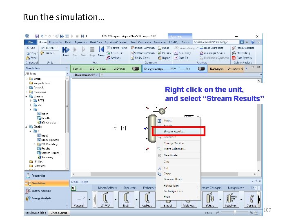Viewport: 294px width, 220px height.
Task: Select the Distl model in palette
Action: [126, 199]
